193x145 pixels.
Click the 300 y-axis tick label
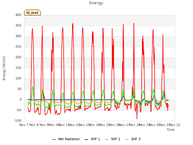18,36
